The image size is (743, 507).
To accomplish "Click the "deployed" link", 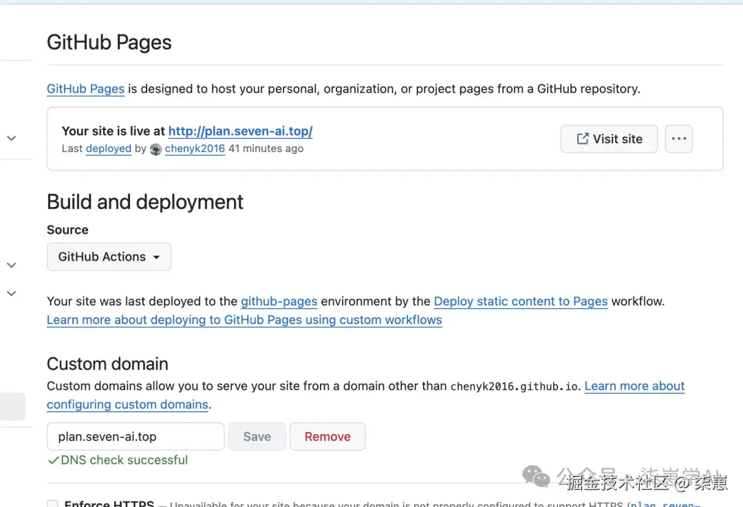I will click(108, 149).
